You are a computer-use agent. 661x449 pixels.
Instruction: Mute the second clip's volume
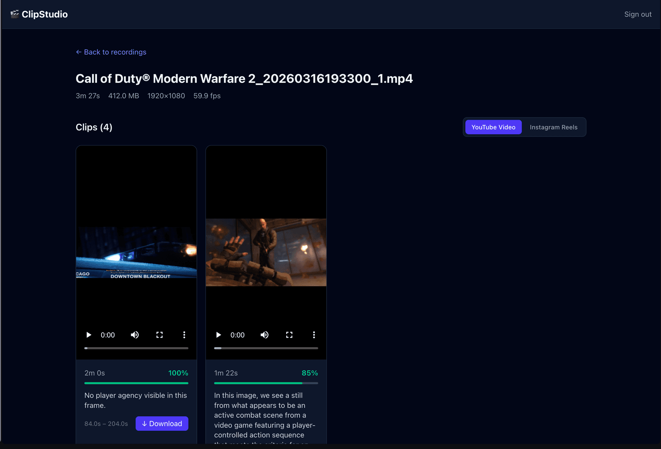(265, 335)
